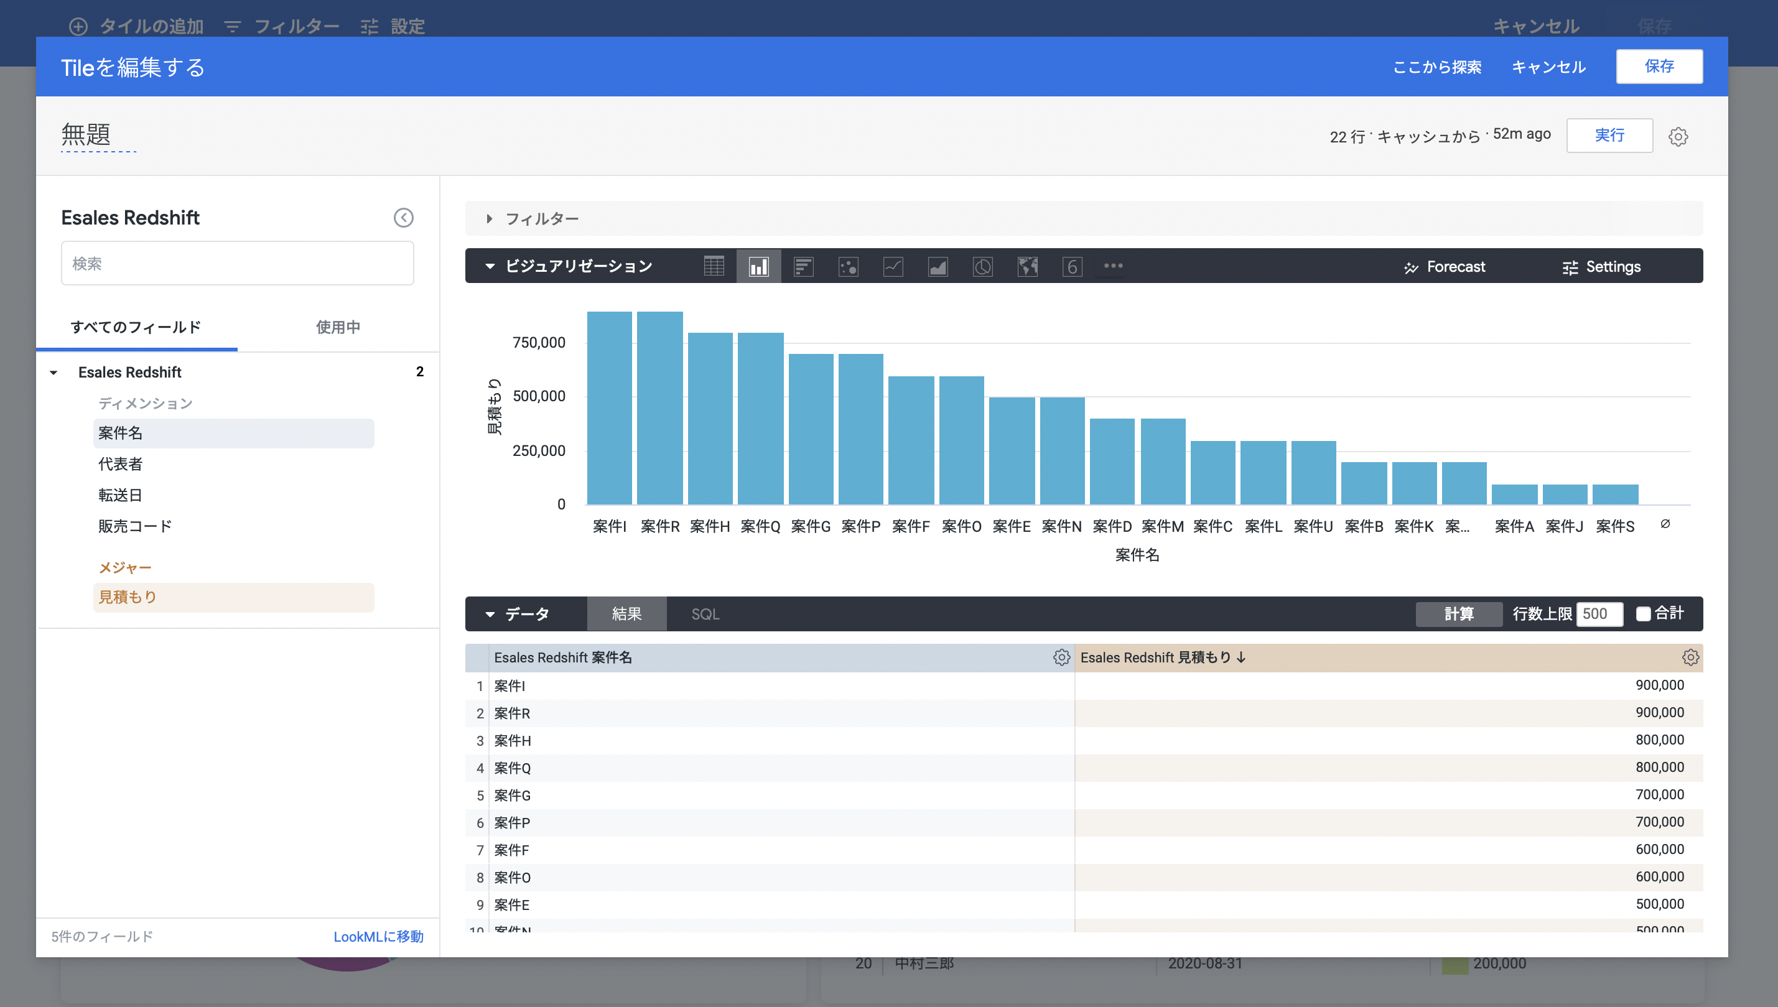1778x1007 pixels.
Task: Collapse the Esales Redshift field tree
Action: [54, 373]
